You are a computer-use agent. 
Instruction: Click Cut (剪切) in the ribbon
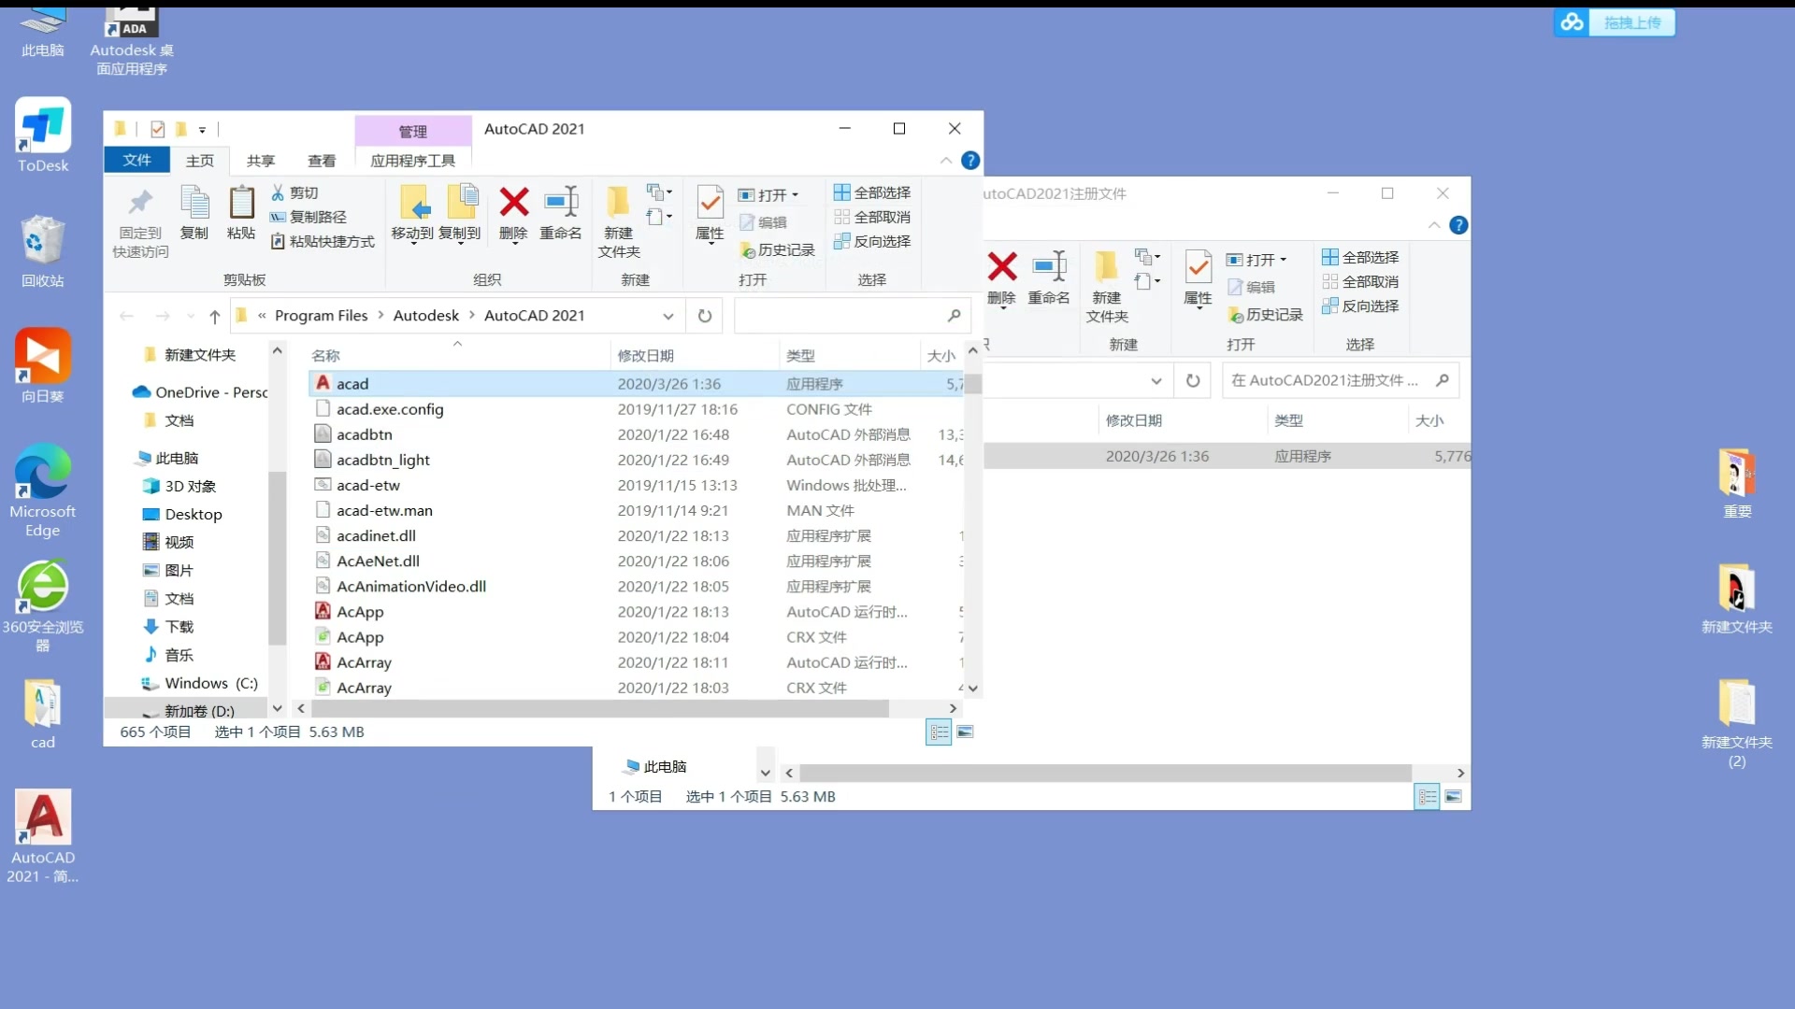[x=294, y=192]
